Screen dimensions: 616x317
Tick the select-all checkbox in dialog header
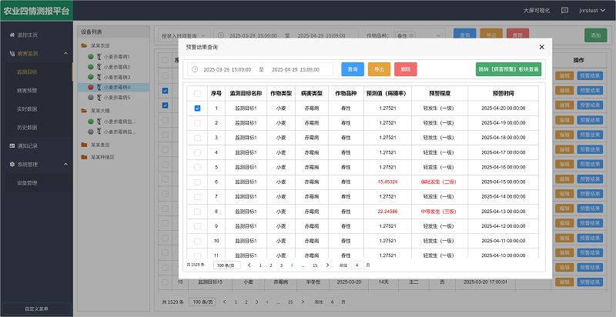tap(197, 93)
